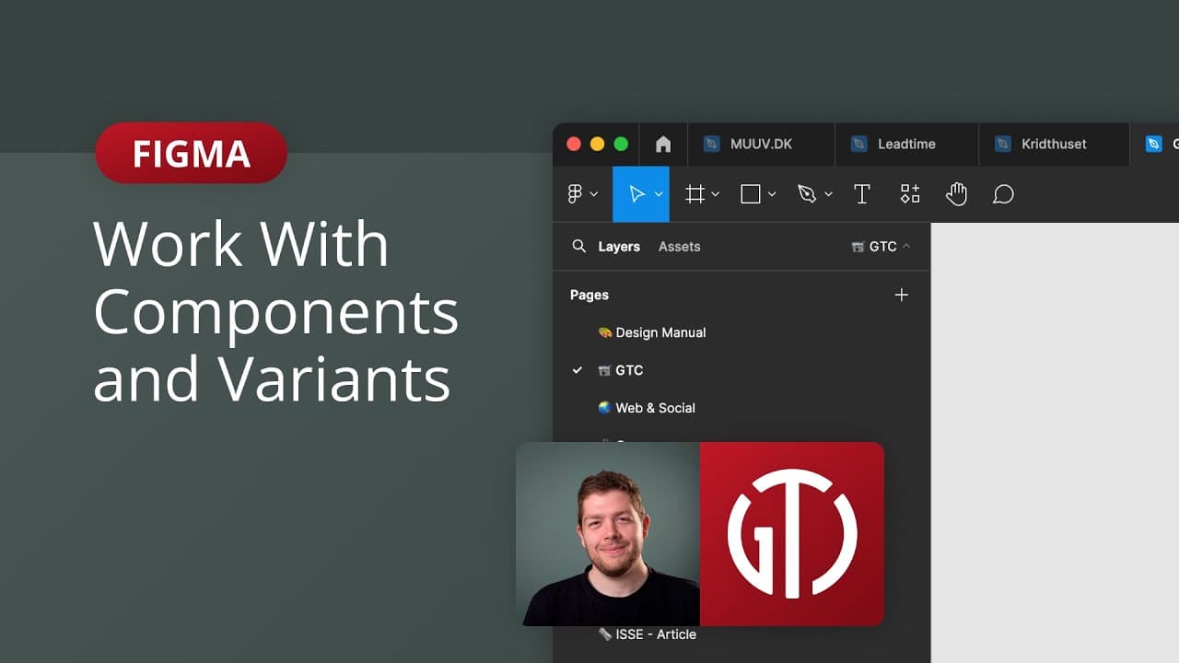Switch to the Assets tab

(x=679, y=247)
